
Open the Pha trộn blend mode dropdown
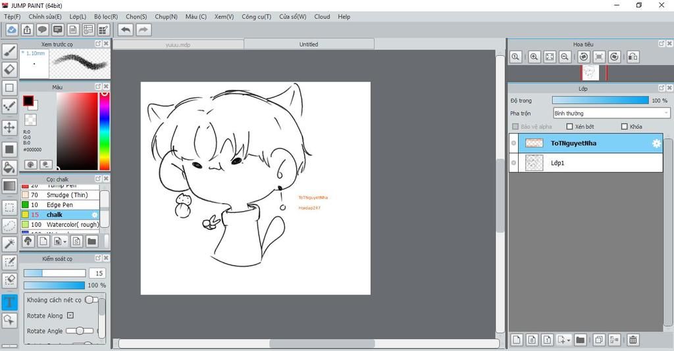point(611,113)
